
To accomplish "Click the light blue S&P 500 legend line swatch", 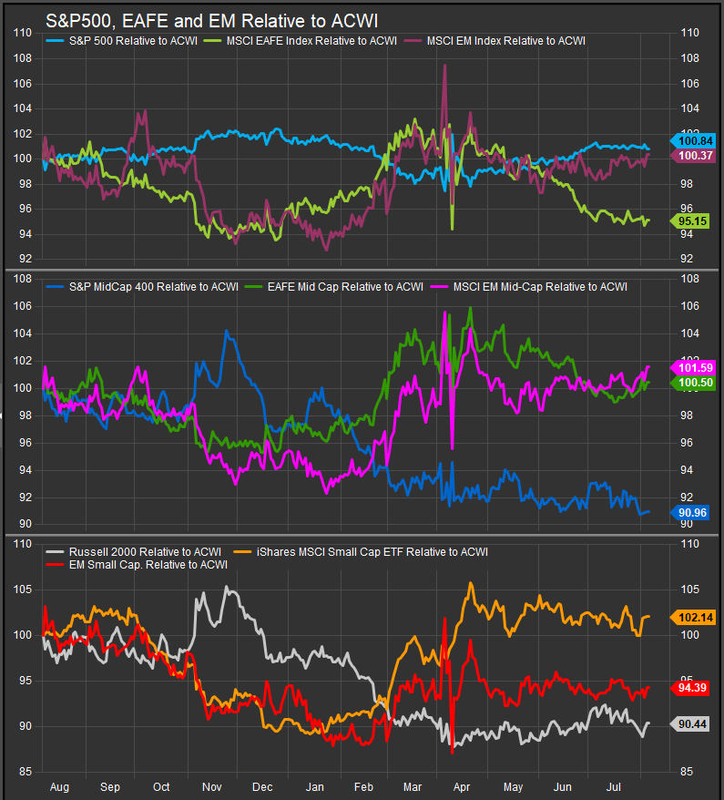I will click(x=55, y=41).
